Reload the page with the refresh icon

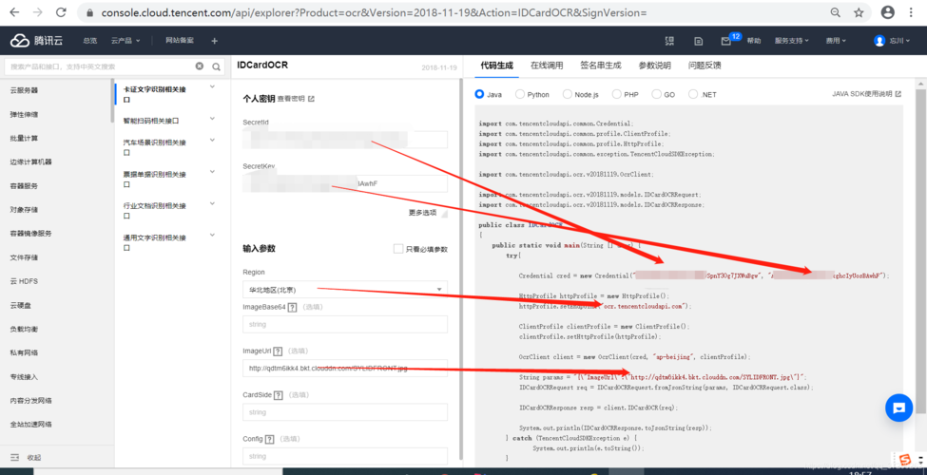60,12
